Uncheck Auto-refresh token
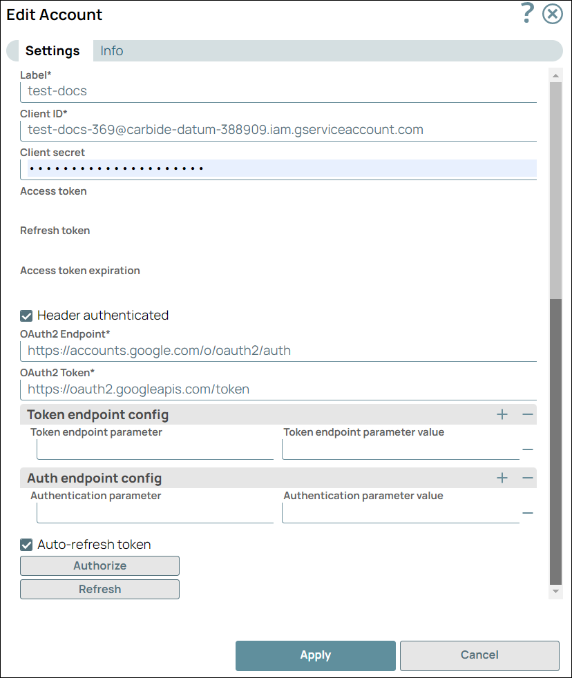 click(26, 544)
